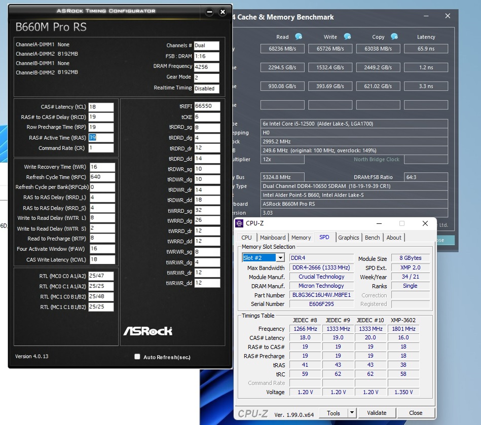Click the Intel Core i5-12500 CPU type field

[x=354, y=124]
